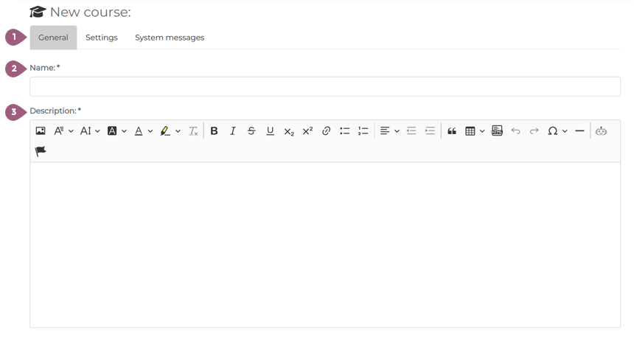Insert a hyperlink with link icon
The width and height of the screenshot is (634, 342).
(326, 131)
